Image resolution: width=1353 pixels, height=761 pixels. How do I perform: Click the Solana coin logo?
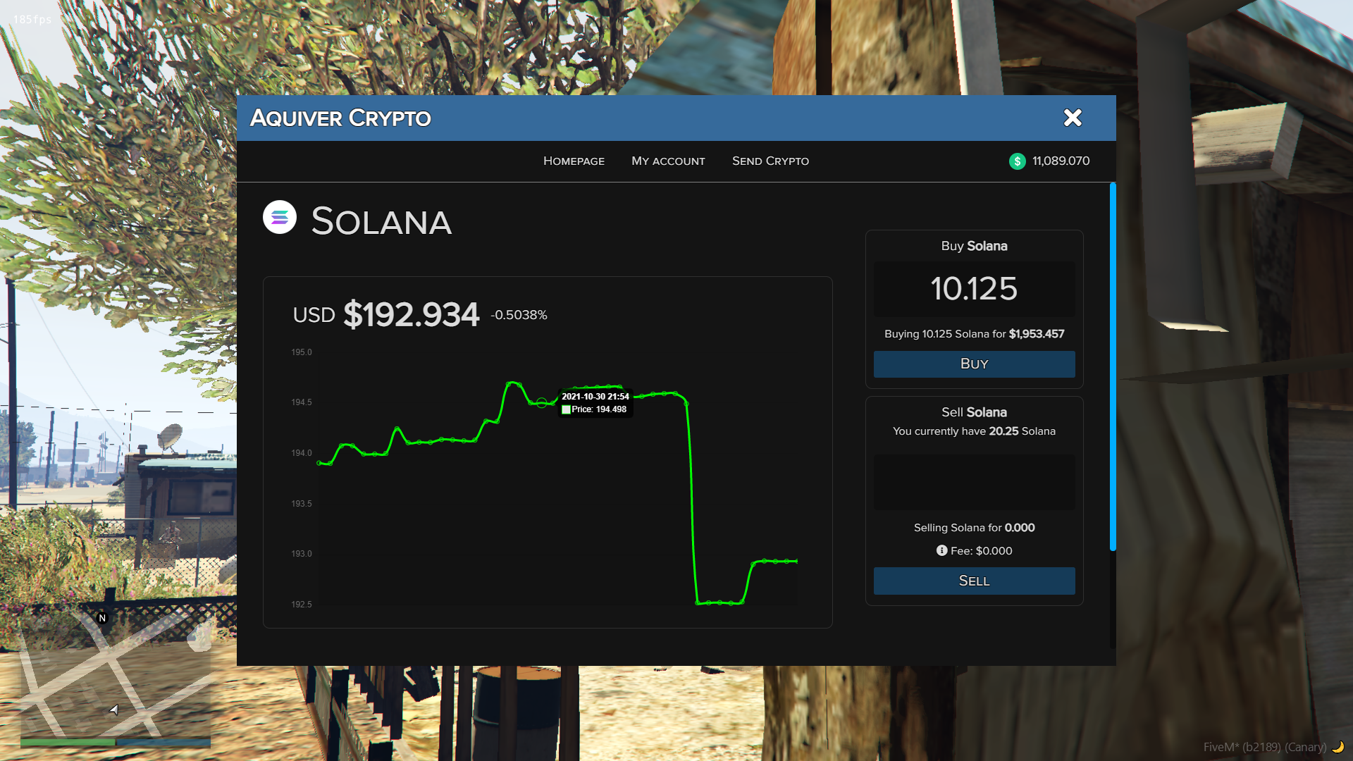(x=280, y=217)
